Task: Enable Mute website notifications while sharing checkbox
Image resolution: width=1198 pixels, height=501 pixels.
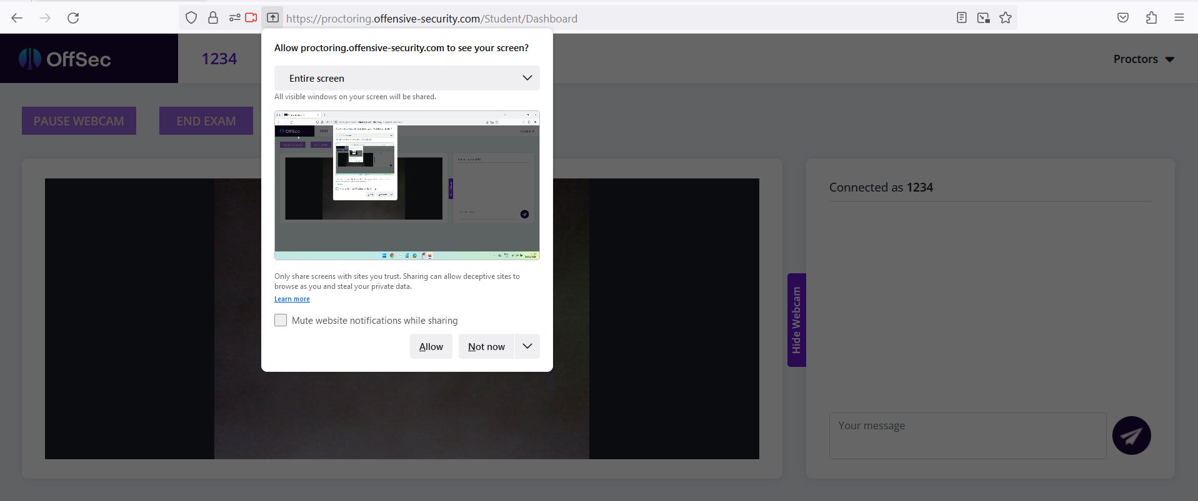Action: point(281,320)
